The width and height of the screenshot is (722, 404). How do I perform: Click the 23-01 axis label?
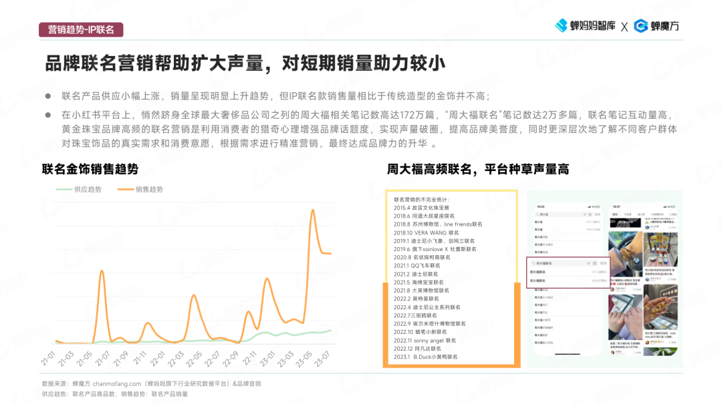pyautogui.click(x=267, y=359)
